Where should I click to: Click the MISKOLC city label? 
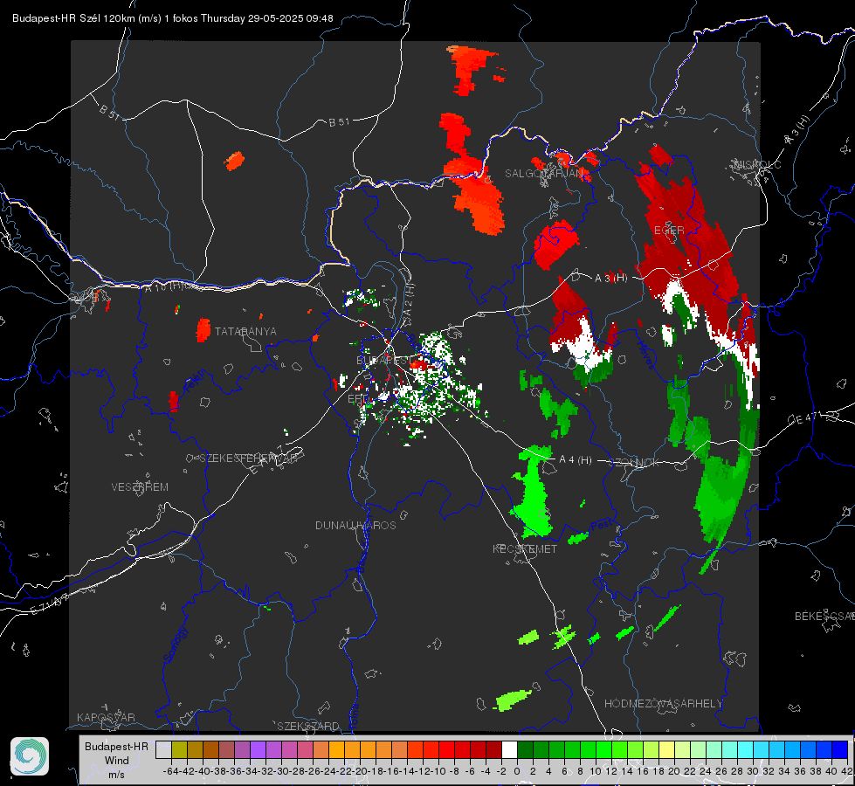757,164
